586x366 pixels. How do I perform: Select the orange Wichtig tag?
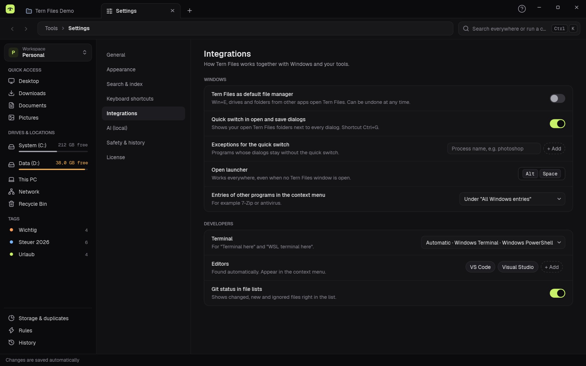[x=48, y=230]
